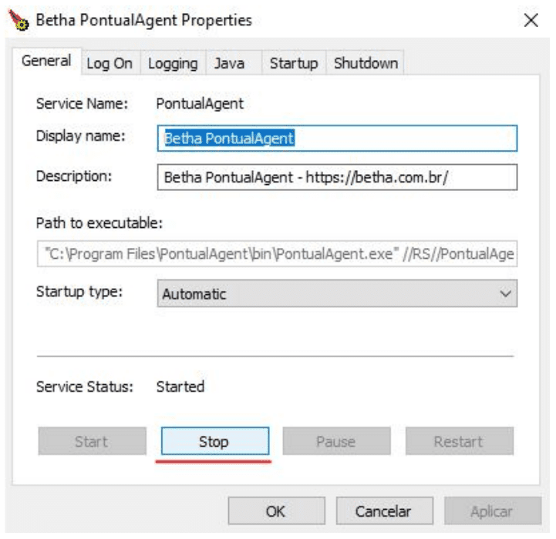The height and width of the screenshot is (539, 556).
Task: Switch to the Shutdown tab
Action: point(366,64)
